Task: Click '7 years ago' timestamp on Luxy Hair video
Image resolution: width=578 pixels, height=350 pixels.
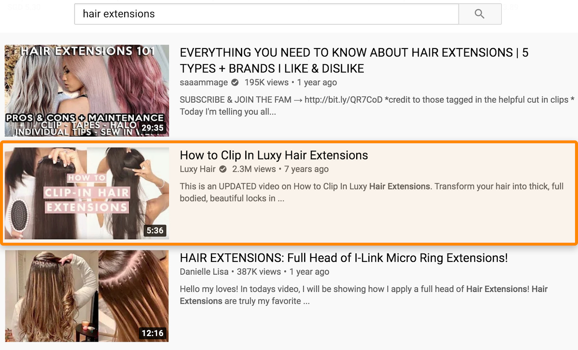Action: (306, 169)
